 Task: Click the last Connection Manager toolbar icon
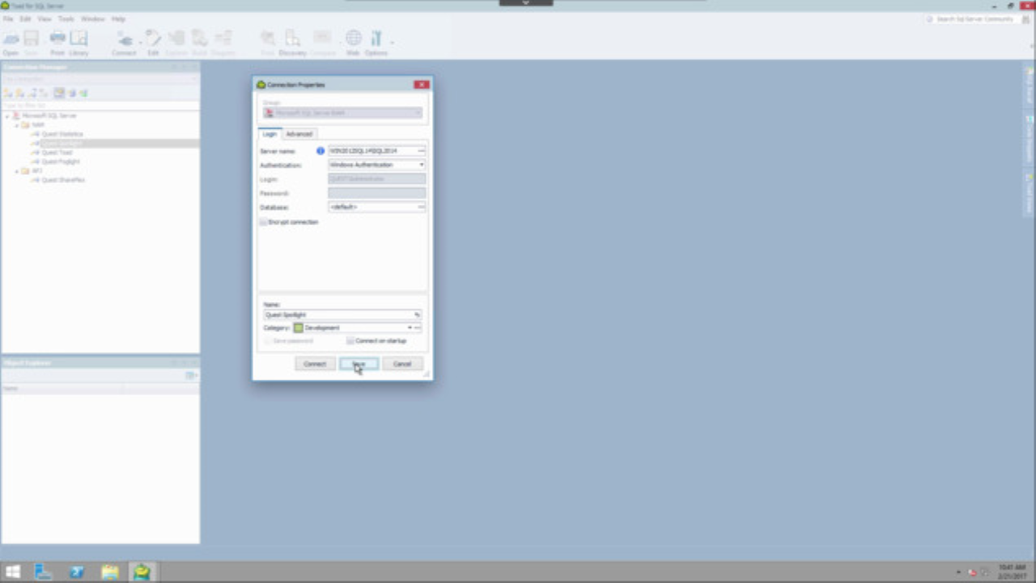point(83,93)
